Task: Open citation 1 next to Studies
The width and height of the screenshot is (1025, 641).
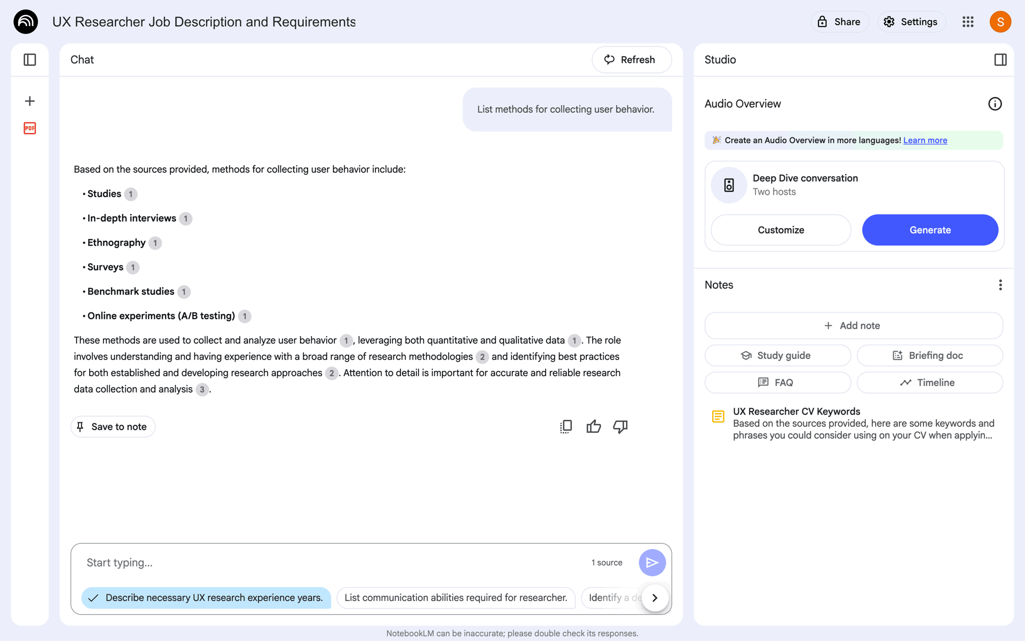Action: [131, 194]
